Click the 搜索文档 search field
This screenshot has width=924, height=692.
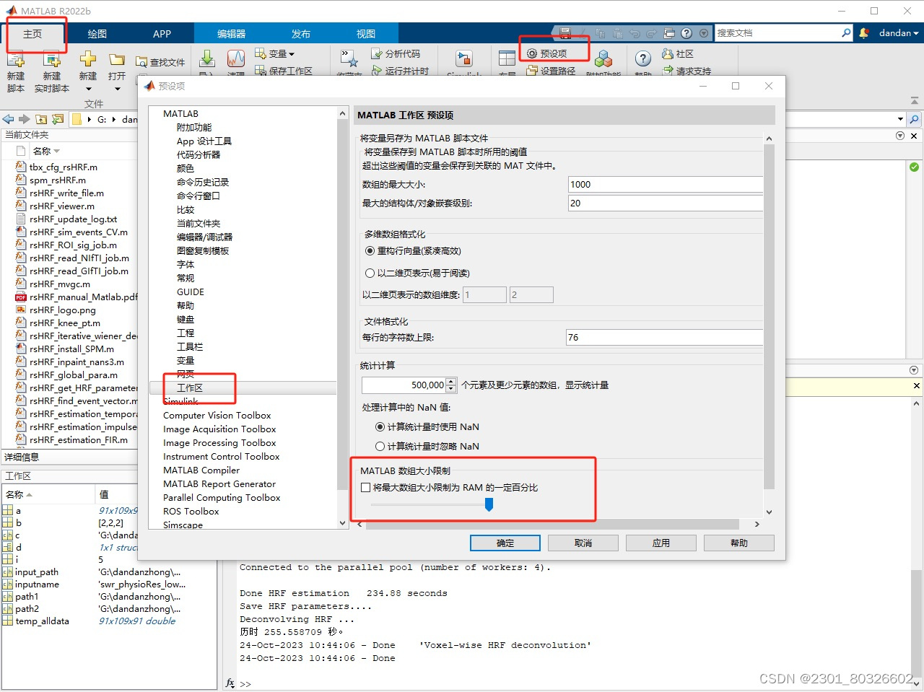click(780, 32)
